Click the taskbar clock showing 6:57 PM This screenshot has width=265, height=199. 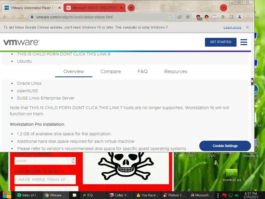coord(251,195)
